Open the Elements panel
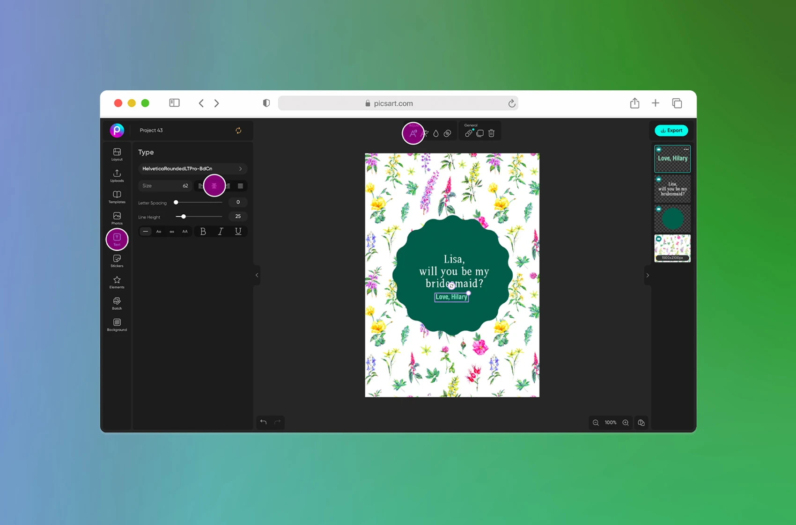 [117, 282]
